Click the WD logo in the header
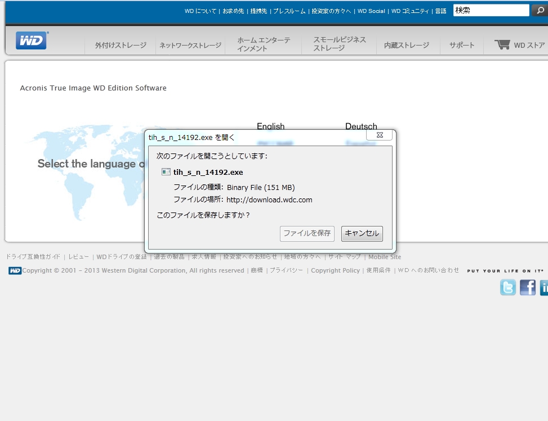This screenshot has width=548, height=421. 32,41
